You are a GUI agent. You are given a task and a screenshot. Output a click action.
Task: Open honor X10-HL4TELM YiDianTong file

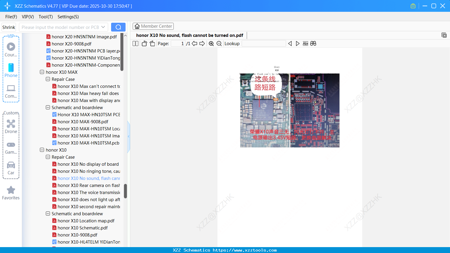[89, 242]
